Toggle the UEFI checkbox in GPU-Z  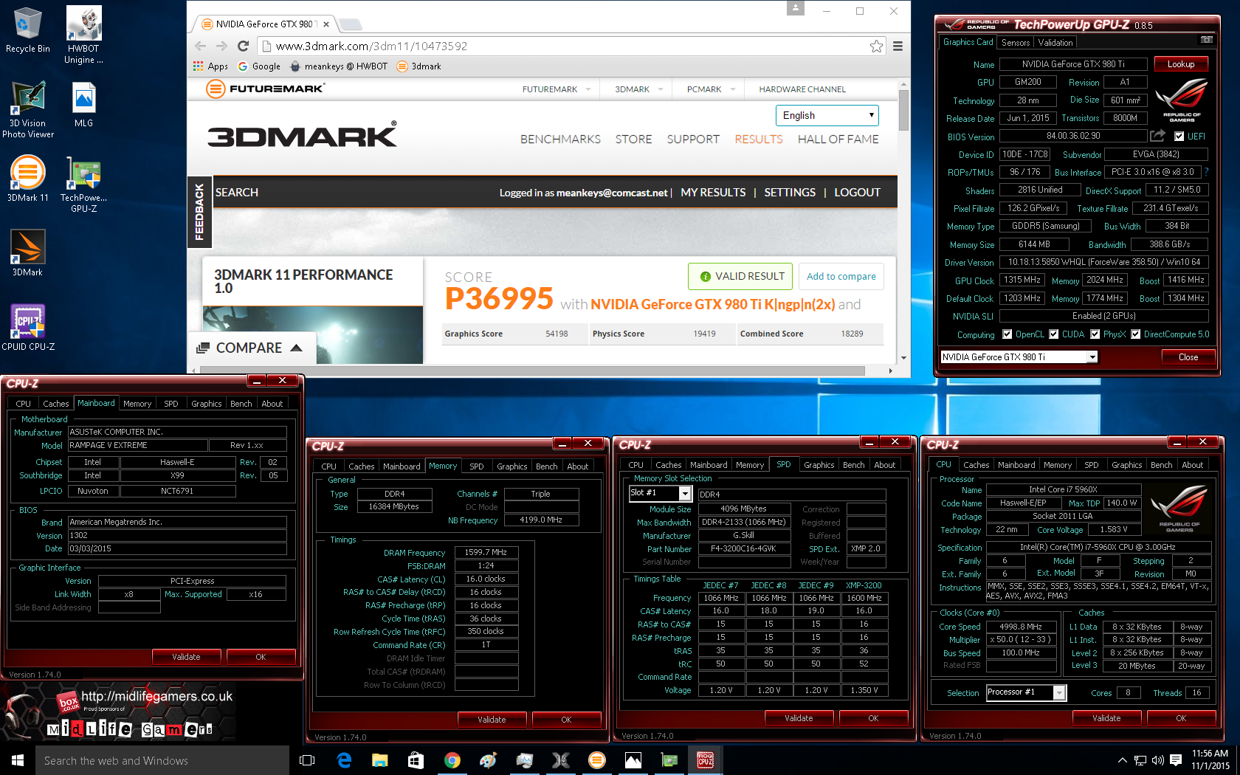(x=1179, y=137)
